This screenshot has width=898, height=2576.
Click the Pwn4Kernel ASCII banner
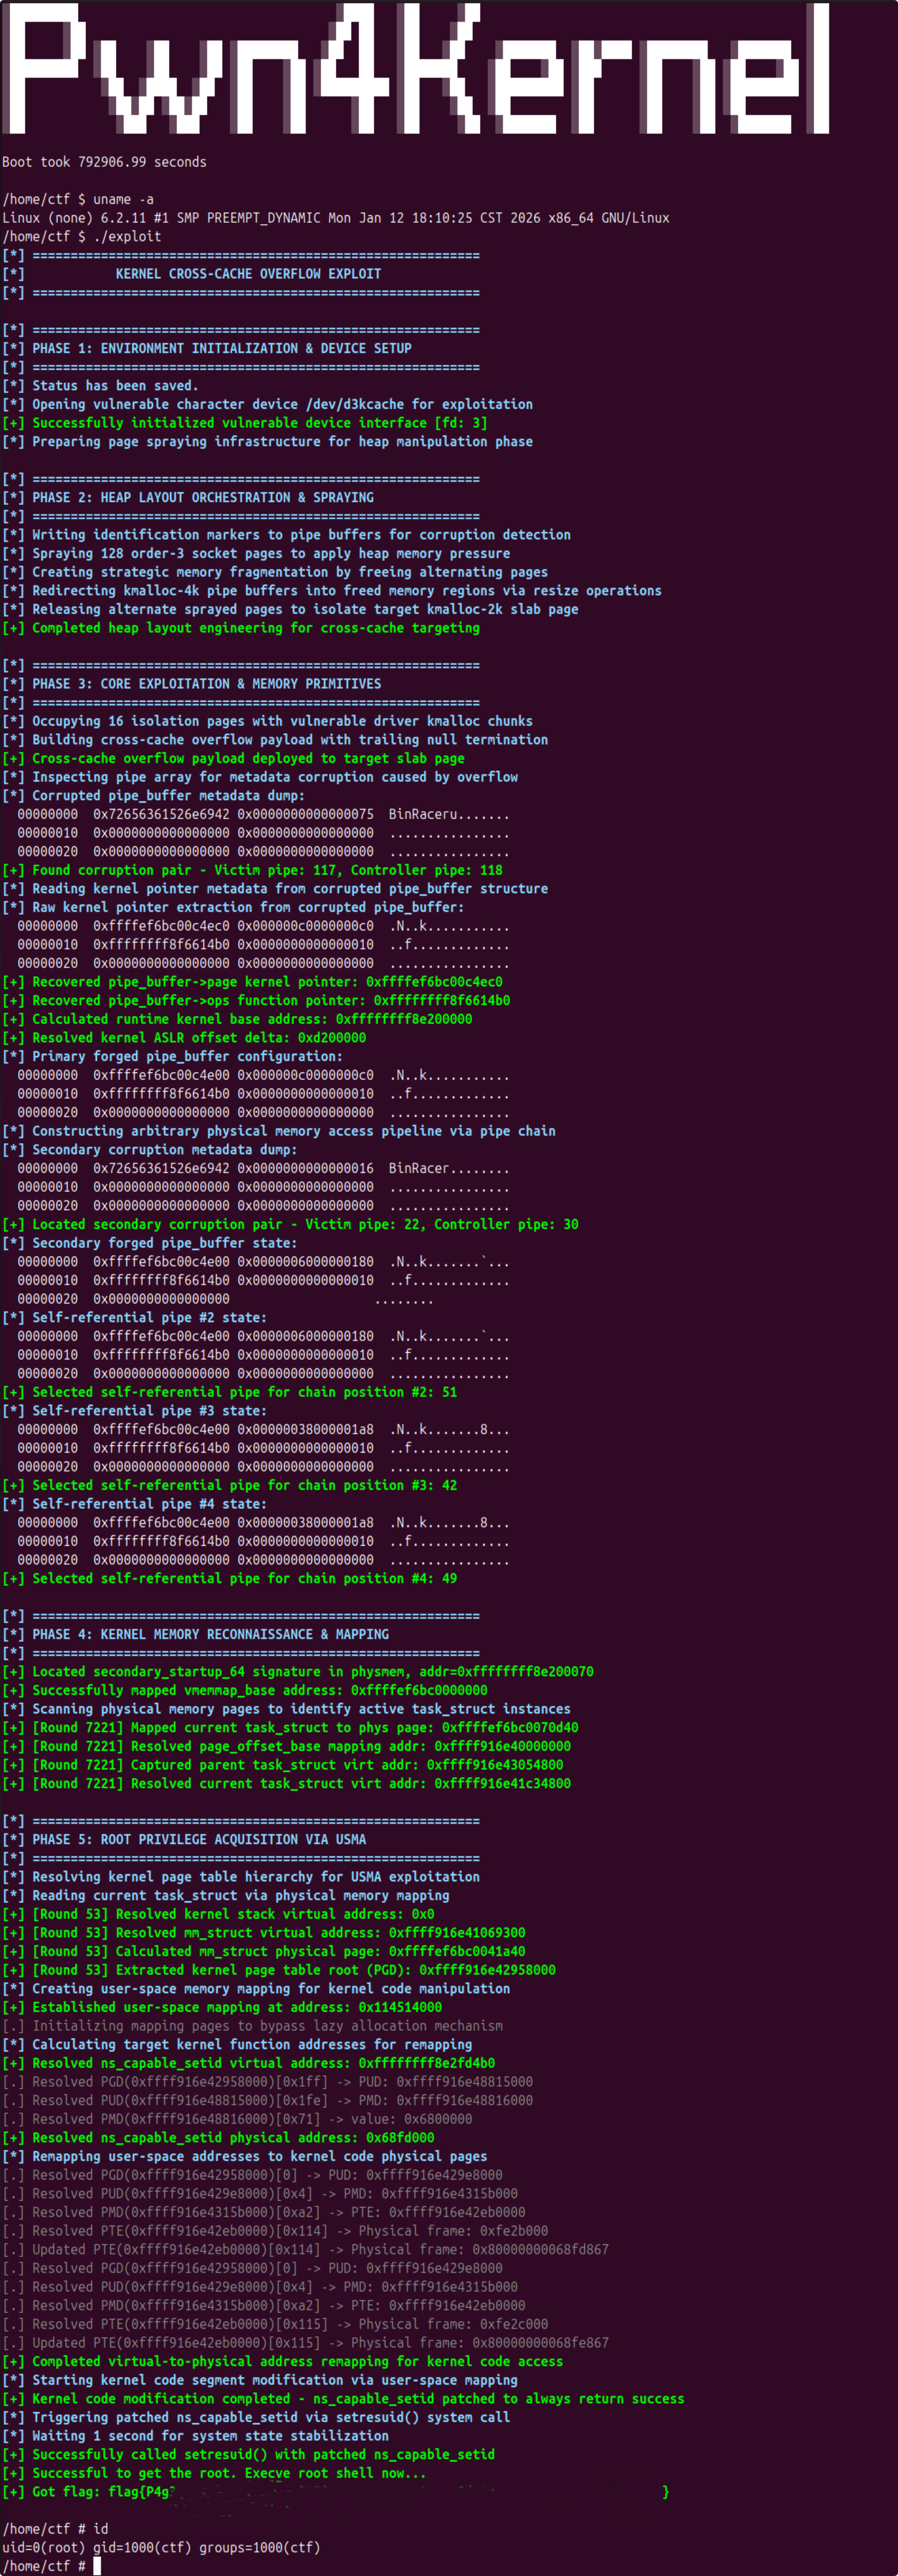414,70
